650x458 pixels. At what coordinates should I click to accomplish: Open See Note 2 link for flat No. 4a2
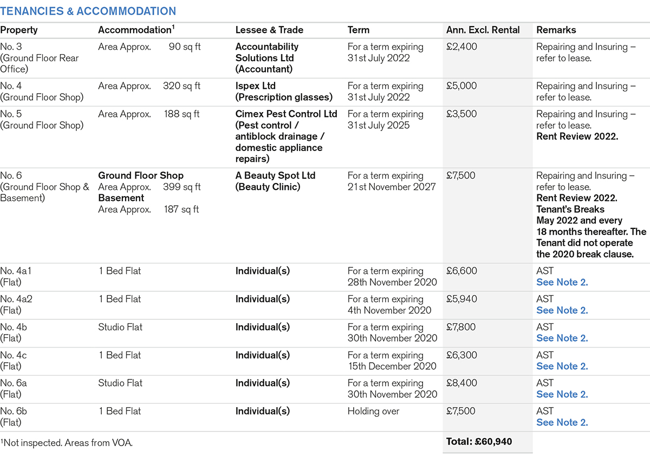(x=562, y=310)
